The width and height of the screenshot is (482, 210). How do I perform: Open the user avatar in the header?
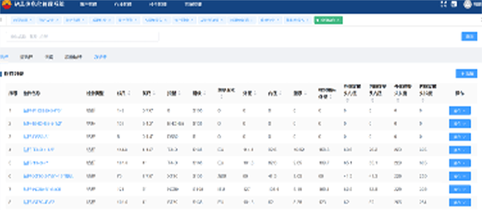[467, 5]
